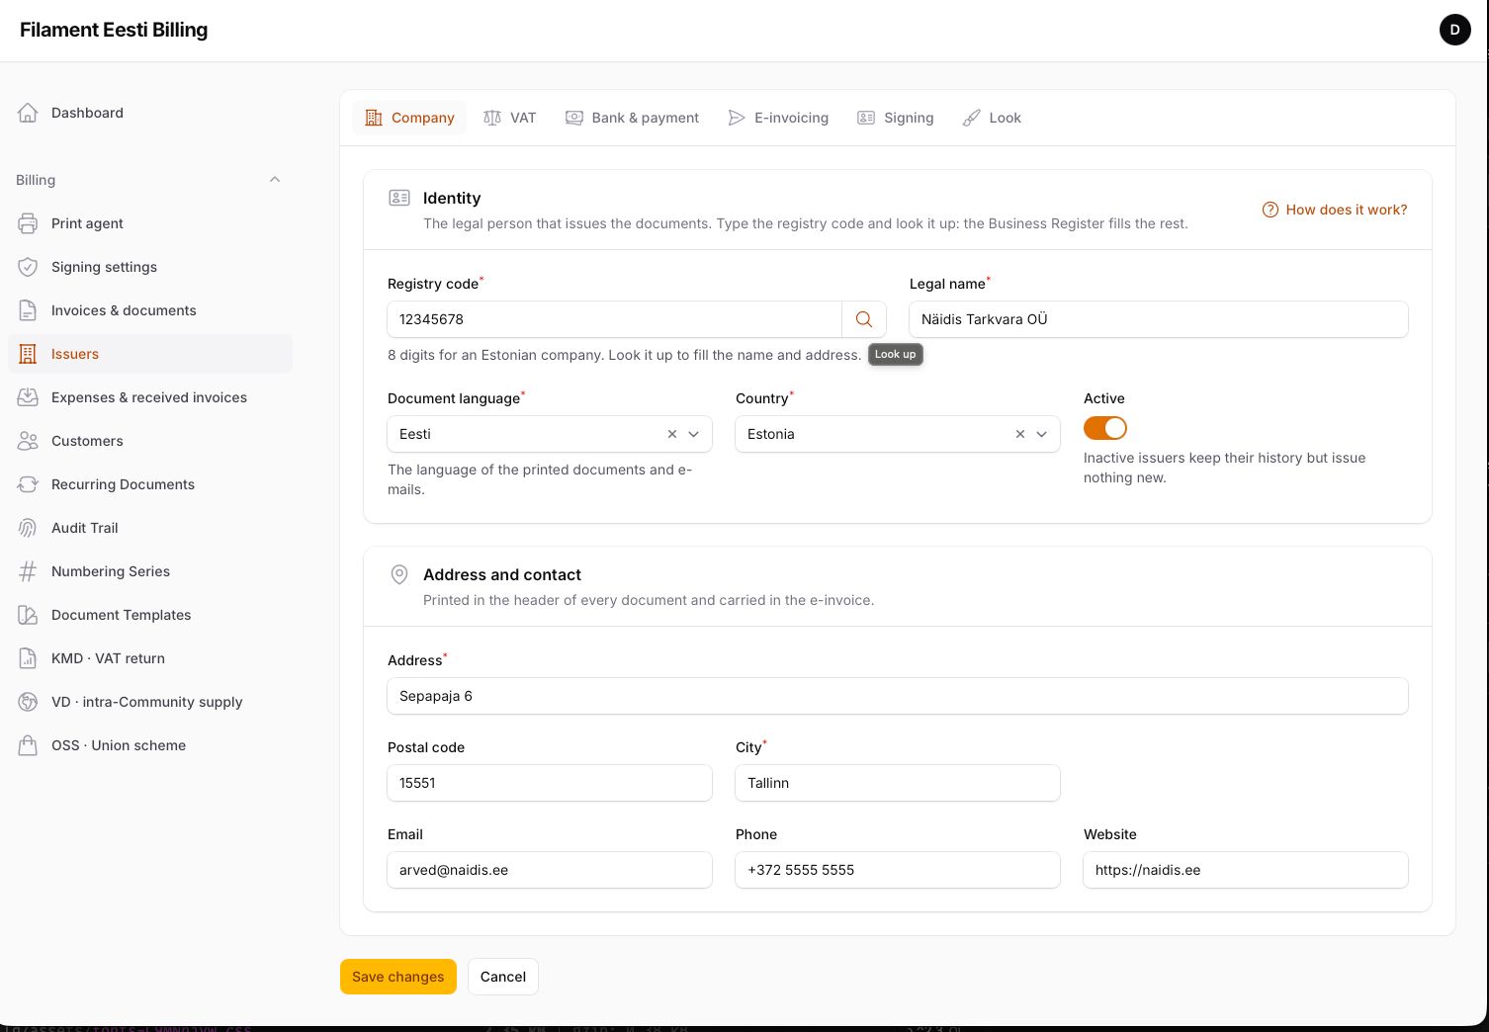Focus the Website input field

tap(1246, 870)
